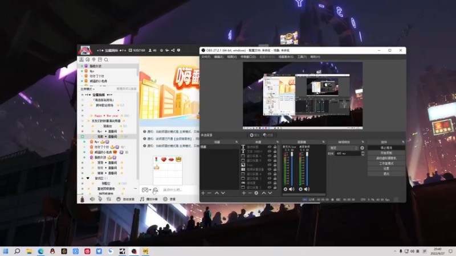Open the 视图(V) menu in OBS
Screen dimensions: 456x256
pos(232,57)
